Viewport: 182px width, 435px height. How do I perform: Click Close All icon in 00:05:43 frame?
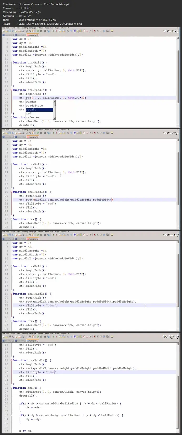pyautogui.click(x=20, y=337)
